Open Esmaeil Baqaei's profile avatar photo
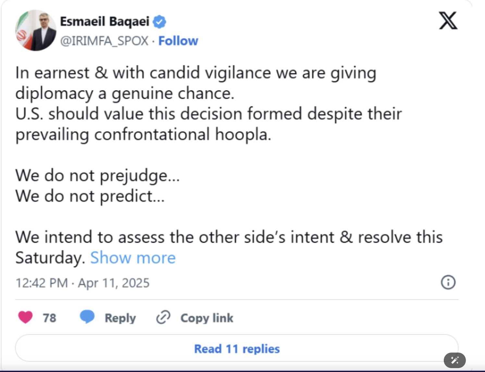 pyautogui.click(x=36, y=30)
